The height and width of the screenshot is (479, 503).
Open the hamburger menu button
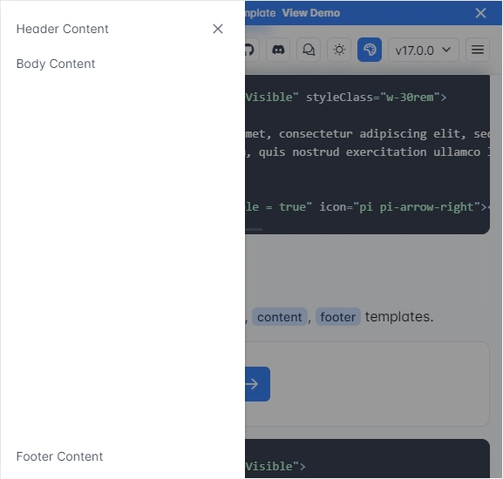point(478,50)
